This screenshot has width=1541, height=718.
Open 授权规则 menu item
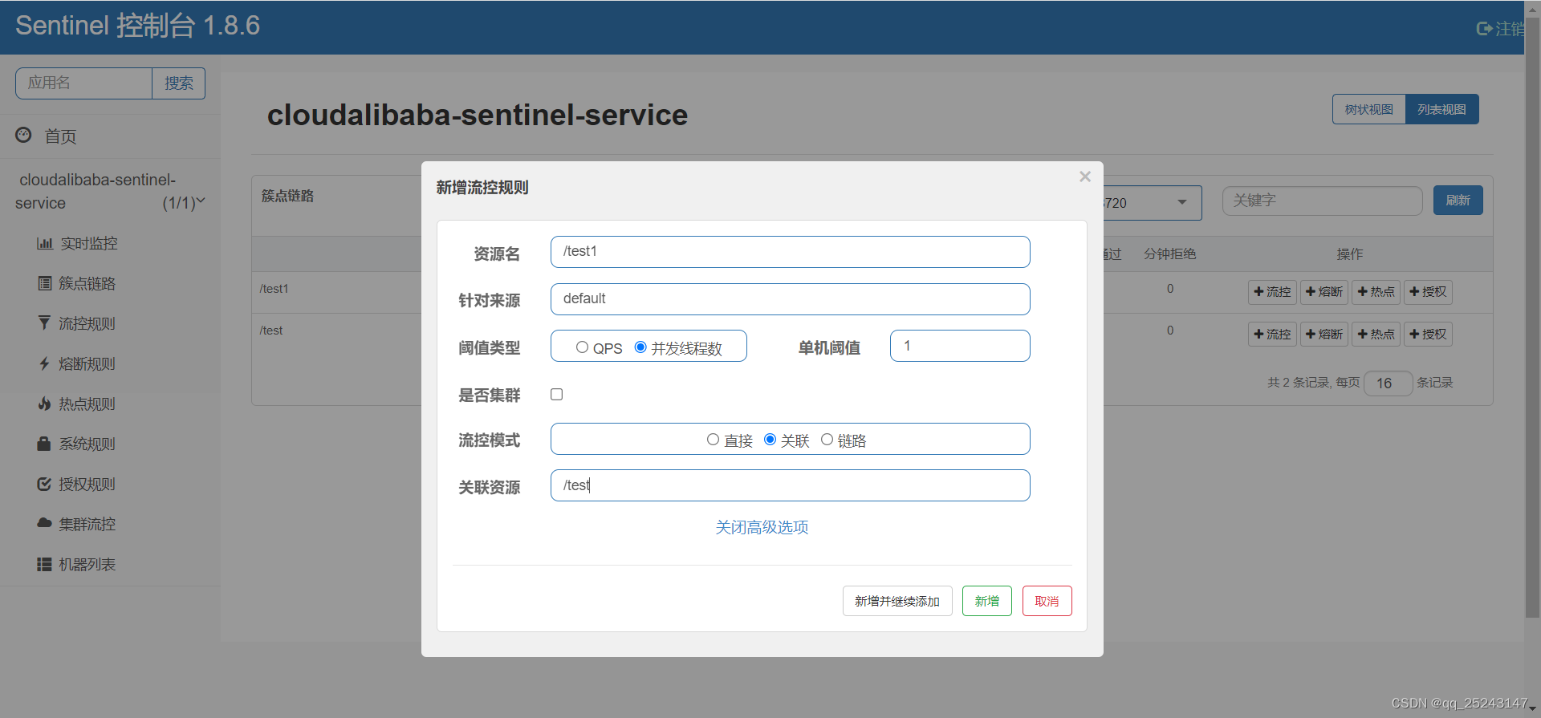point(87,484)
